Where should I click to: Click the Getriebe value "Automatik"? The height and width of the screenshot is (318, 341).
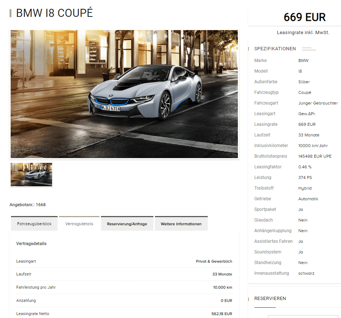click(x=308, y=199)
